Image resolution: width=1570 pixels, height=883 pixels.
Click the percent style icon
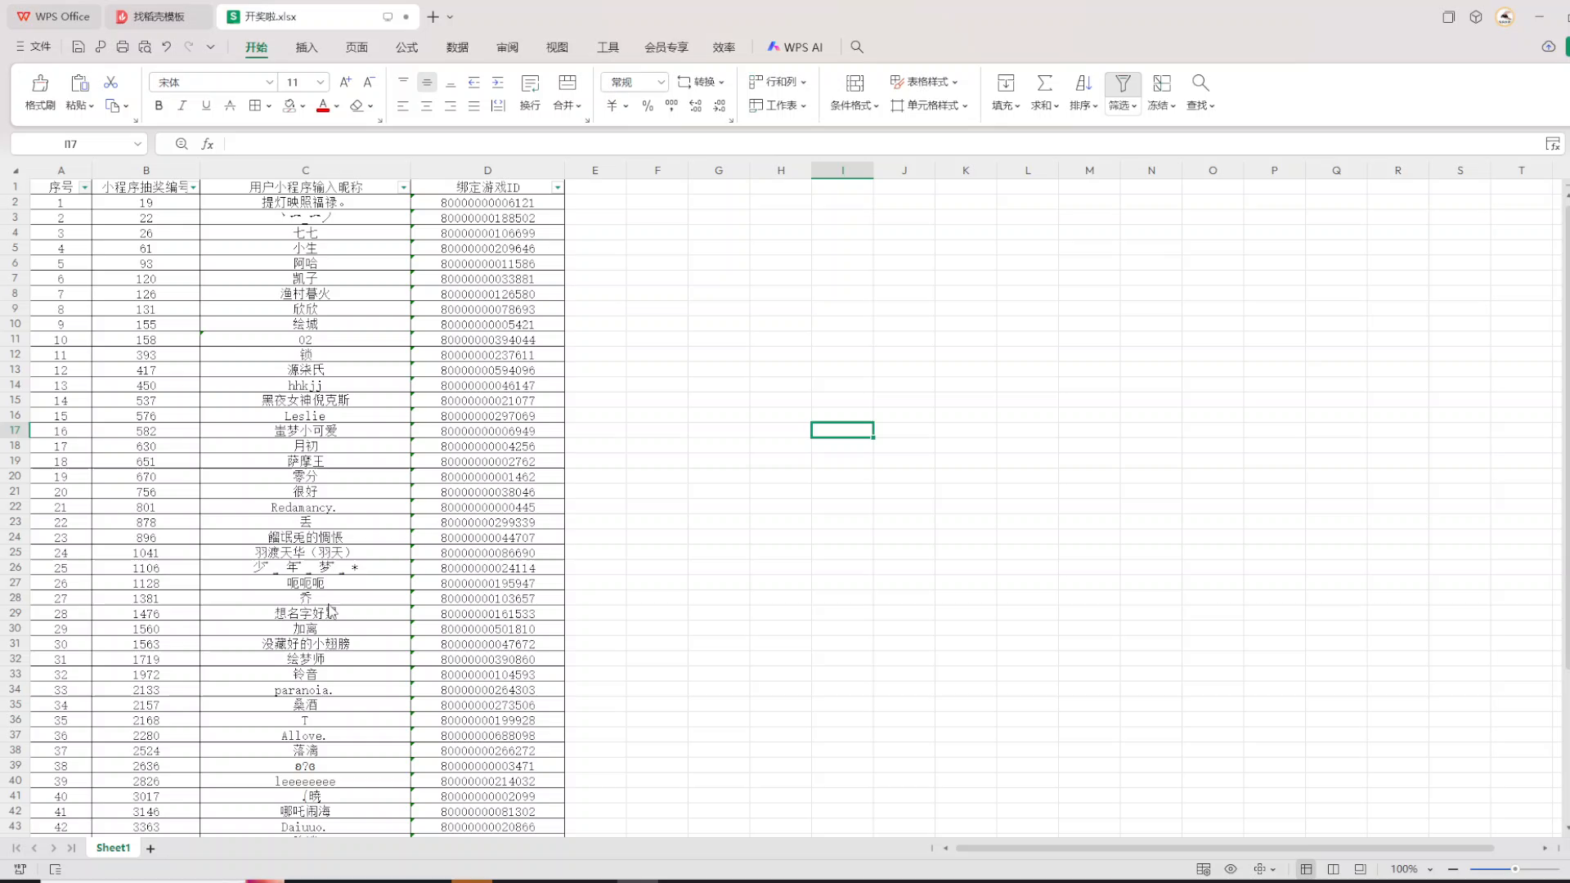tap(648, 105)
